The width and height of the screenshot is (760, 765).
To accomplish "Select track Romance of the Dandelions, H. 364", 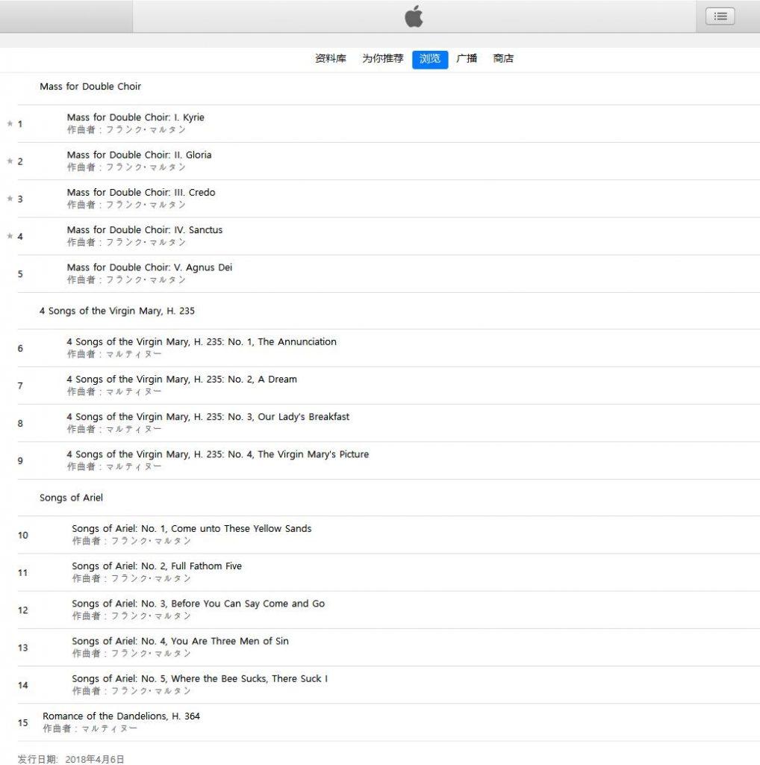I will (x=388, y=722).
